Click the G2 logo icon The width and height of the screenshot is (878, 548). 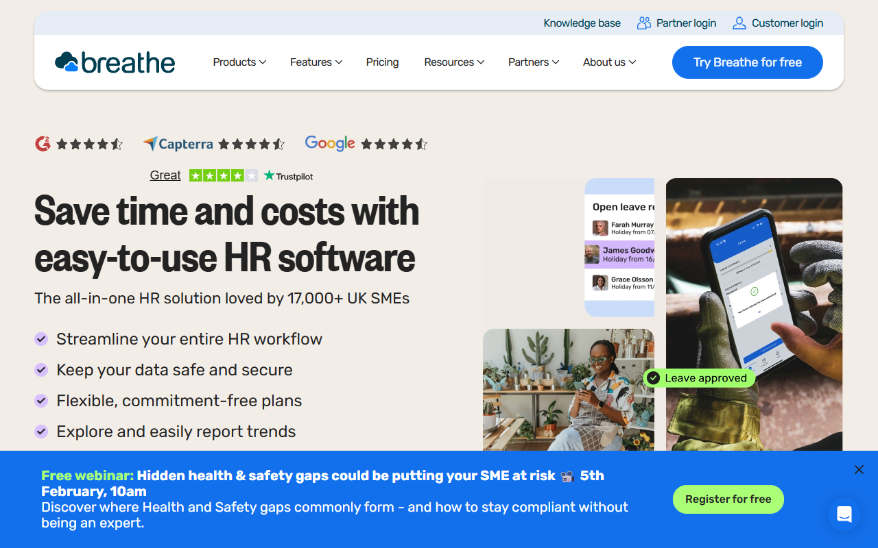point(43,144)
